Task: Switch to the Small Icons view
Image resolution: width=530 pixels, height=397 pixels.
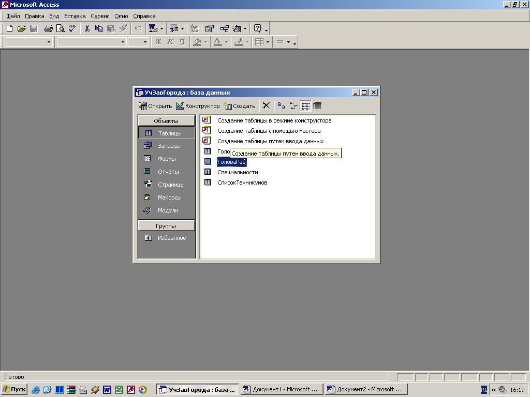Action: click(x=294, y=106)
